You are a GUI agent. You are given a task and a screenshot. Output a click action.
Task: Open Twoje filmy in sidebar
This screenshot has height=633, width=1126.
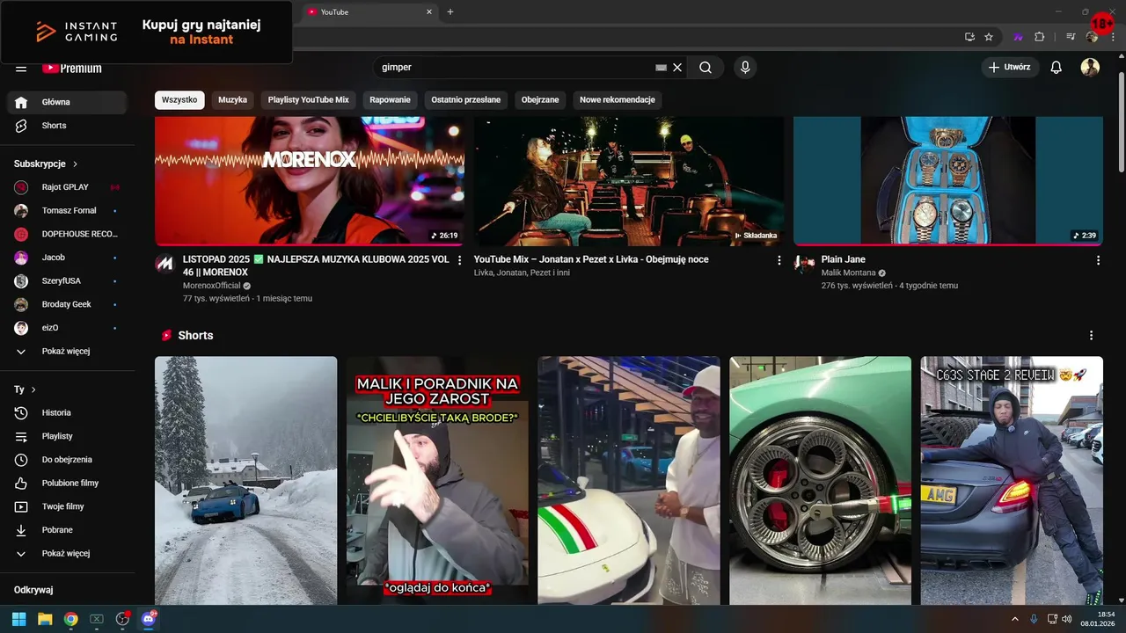67,506
